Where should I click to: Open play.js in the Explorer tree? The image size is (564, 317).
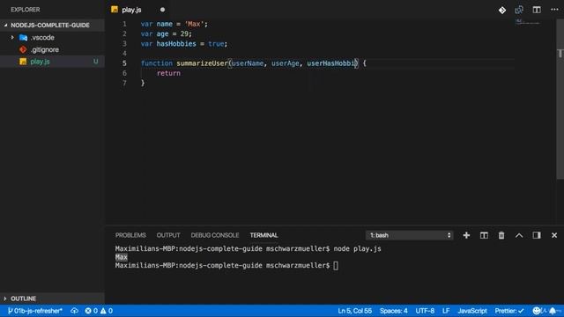tap(40, 62)
